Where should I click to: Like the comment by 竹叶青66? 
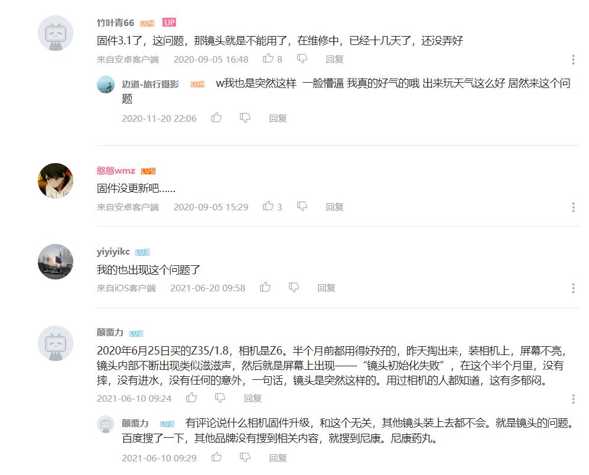268,58
